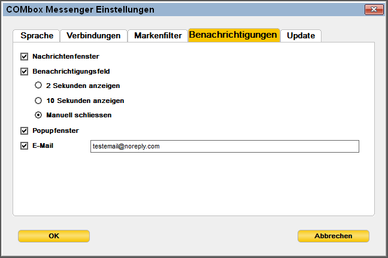This screenshot has width=388, height=258.
Task: Click the Benachrichtigungen tab
Action: coord(234,35)
